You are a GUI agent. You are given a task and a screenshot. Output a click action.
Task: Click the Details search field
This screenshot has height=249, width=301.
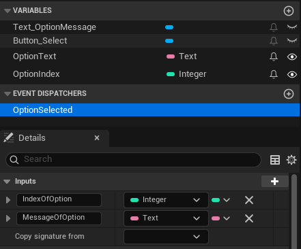click(x=133, y=160)
